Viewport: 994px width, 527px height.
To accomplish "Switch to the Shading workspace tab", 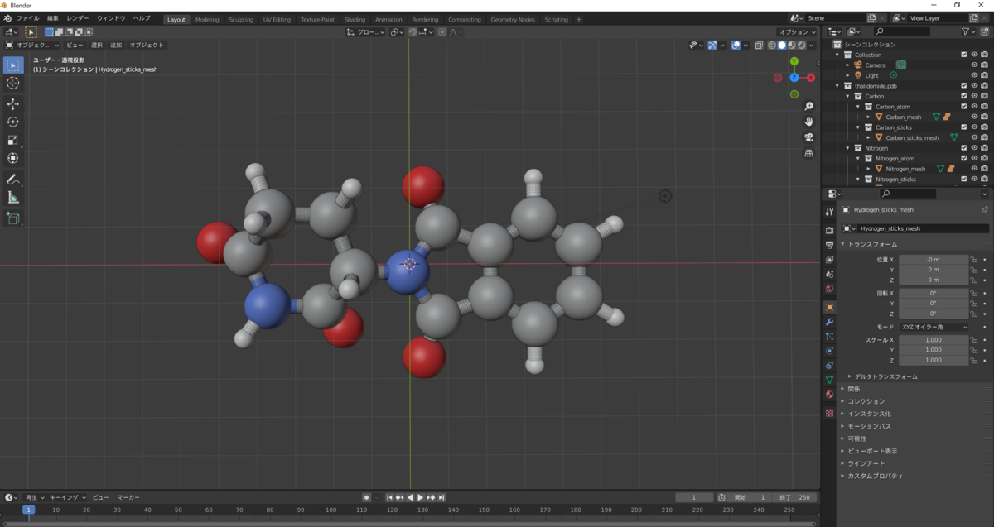I will pyautogui.click(x=355, y=19).
